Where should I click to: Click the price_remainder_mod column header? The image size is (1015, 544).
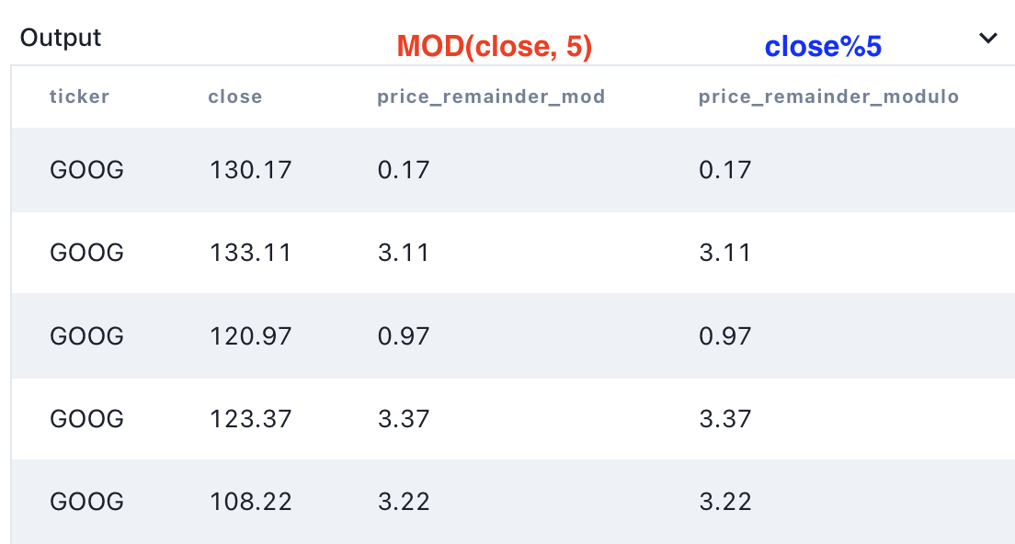(491, 96)
